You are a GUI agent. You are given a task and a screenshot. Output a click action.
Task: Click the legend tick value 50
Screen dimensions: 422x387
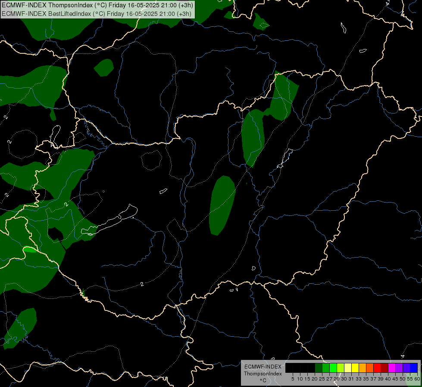tap(403, 379)
